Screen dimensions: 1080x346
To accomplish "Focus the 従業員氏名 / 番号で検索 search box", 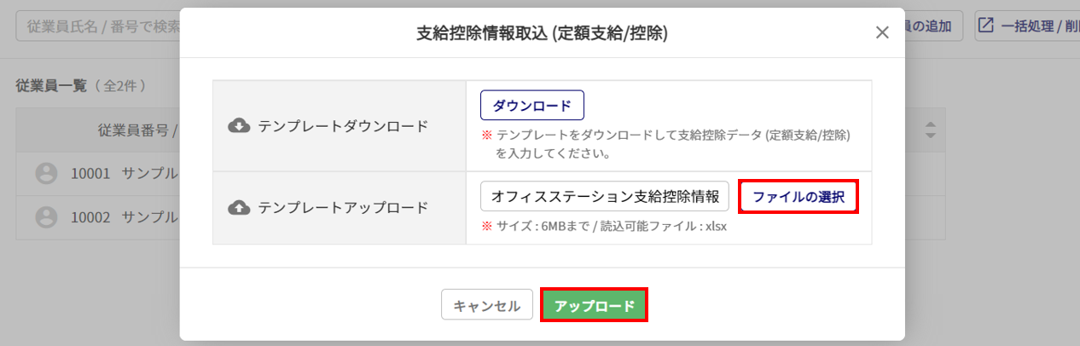I will 98,26.
